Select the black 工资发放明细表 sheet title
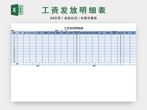Image resolution: width=147 pixels, height=110 pixels. click(74, 28)
